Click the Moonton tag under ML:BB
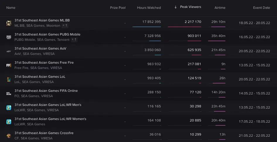 point(53,26)
